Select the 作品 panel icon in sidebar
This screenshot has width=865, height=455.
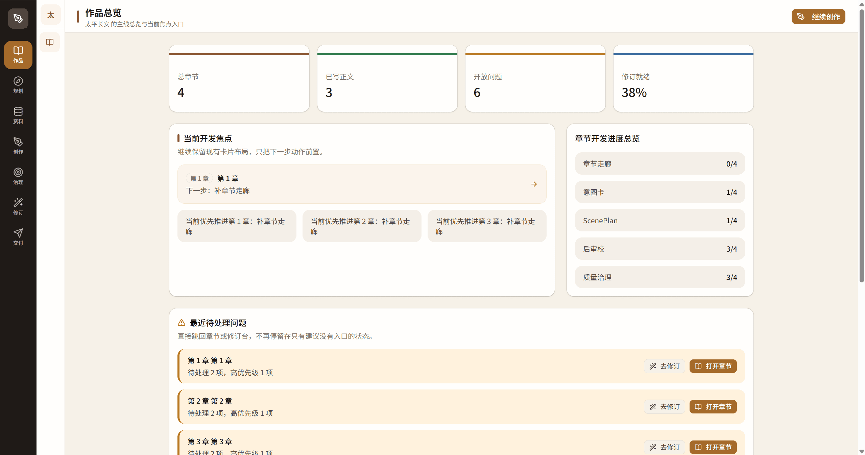18,55
